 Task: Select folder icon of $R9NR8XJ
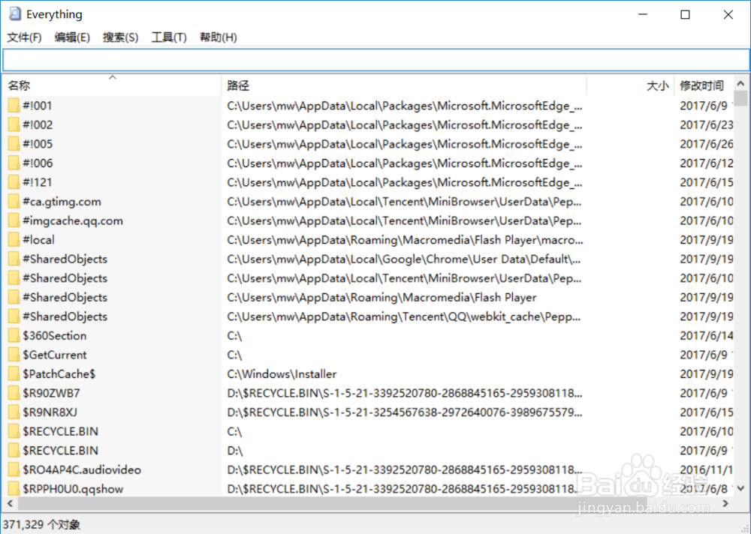pos(14,412)
